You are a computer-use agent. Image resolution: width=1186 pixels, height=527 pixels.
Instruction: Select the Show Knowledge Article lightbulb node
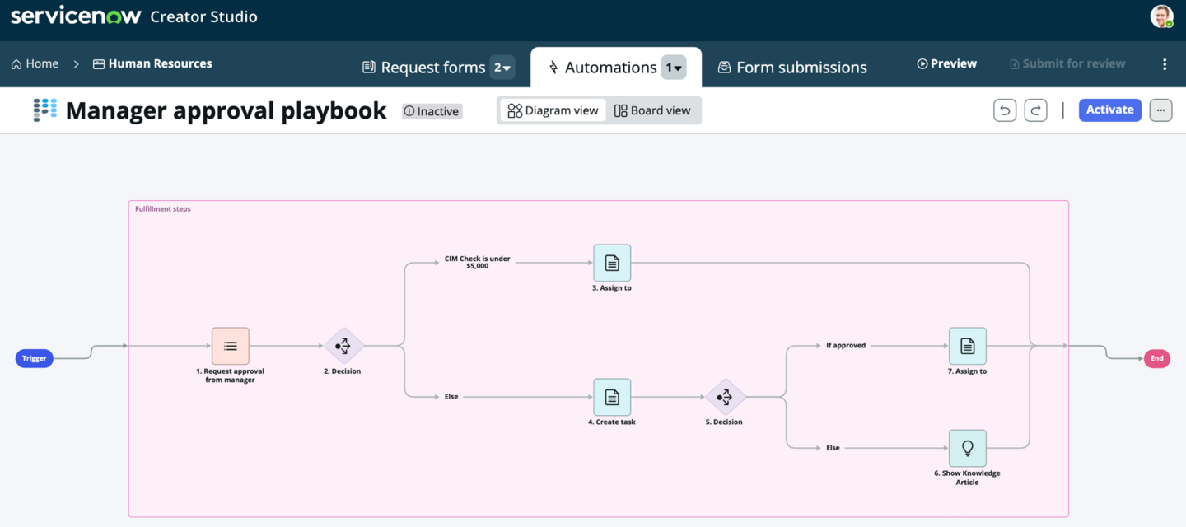[967, 448]
